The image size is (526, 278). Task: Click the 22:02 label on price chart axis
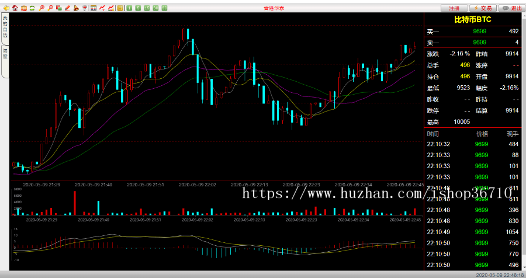pyautogui.click(x=198, y=185)
